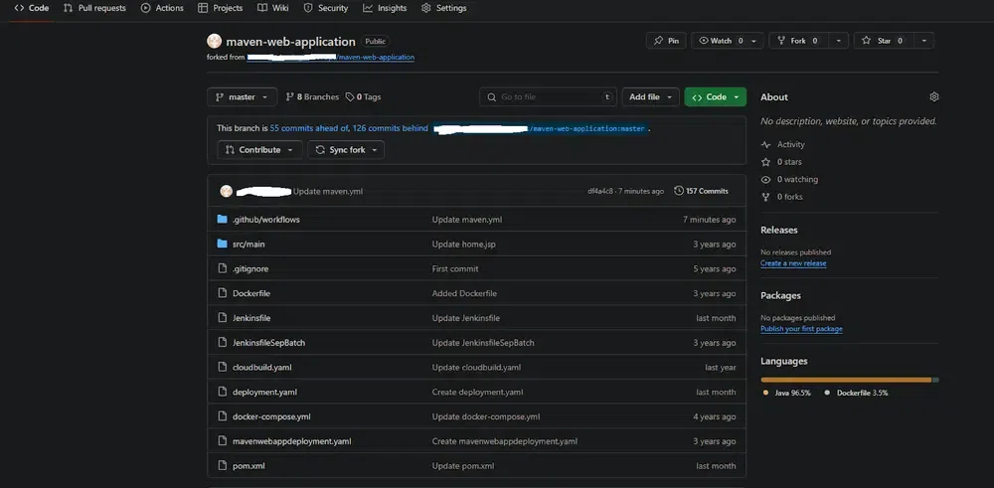
Task: View the 0 Tags list
Action: point(363,97)
